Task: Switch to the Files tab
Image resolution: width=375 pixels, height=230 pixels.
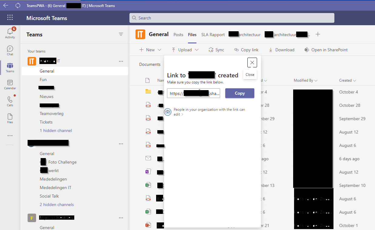Action: coord(192,35)
